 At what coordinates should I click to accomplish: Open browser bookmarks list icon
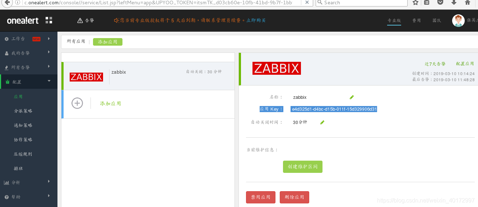[427, 3]
